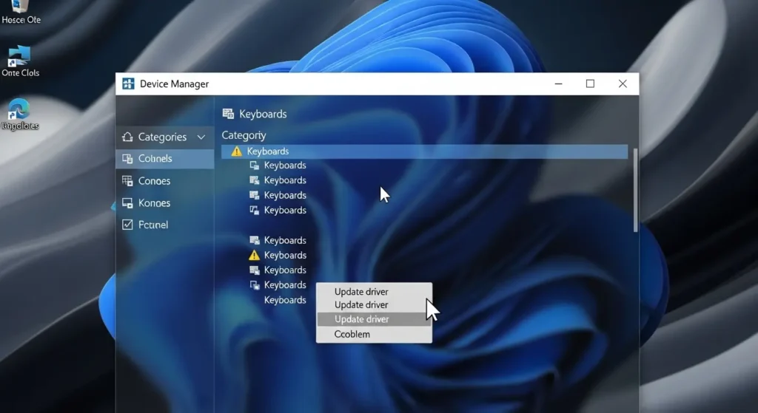Open the Edge shortcut on the desktop

[x=19, y=111]
